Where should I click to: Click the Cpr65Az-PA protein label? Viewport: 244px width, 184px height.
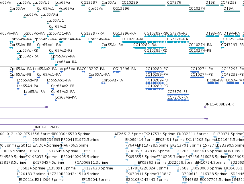tap(112, 80)
